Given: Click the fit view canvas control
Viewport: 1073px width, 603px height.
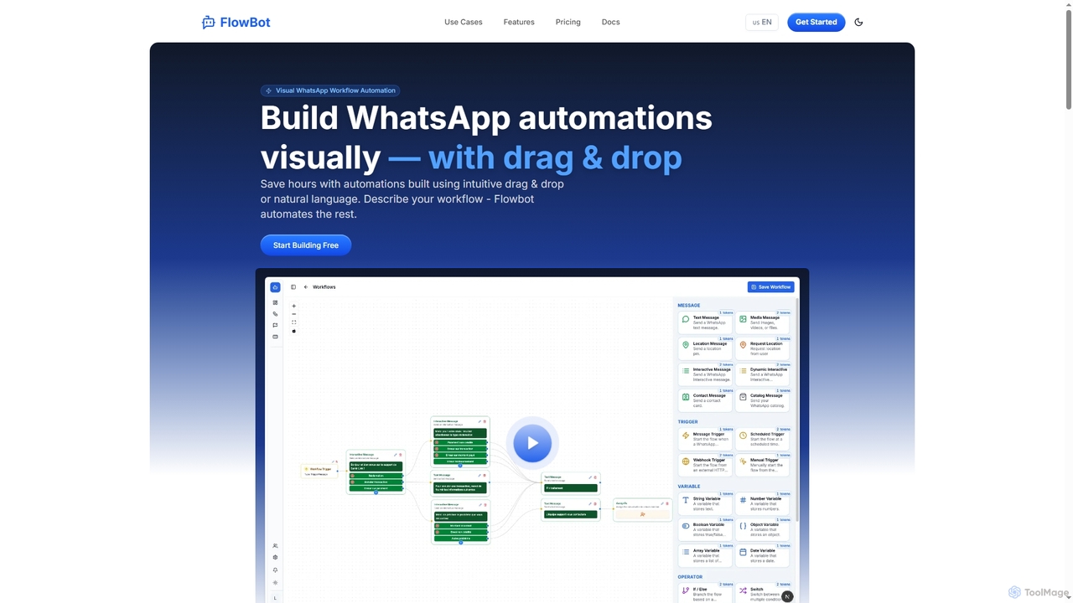Looking at the screenshot, I should tap(293, 322).
